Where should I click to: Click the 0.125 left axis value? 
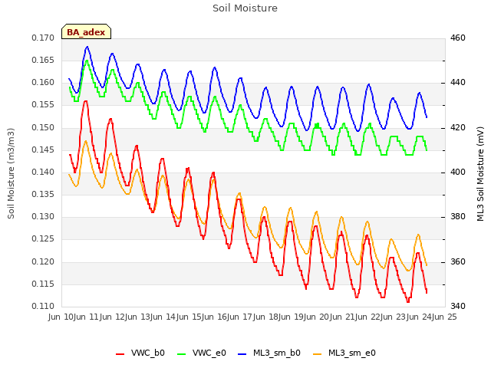click(43, 239)
